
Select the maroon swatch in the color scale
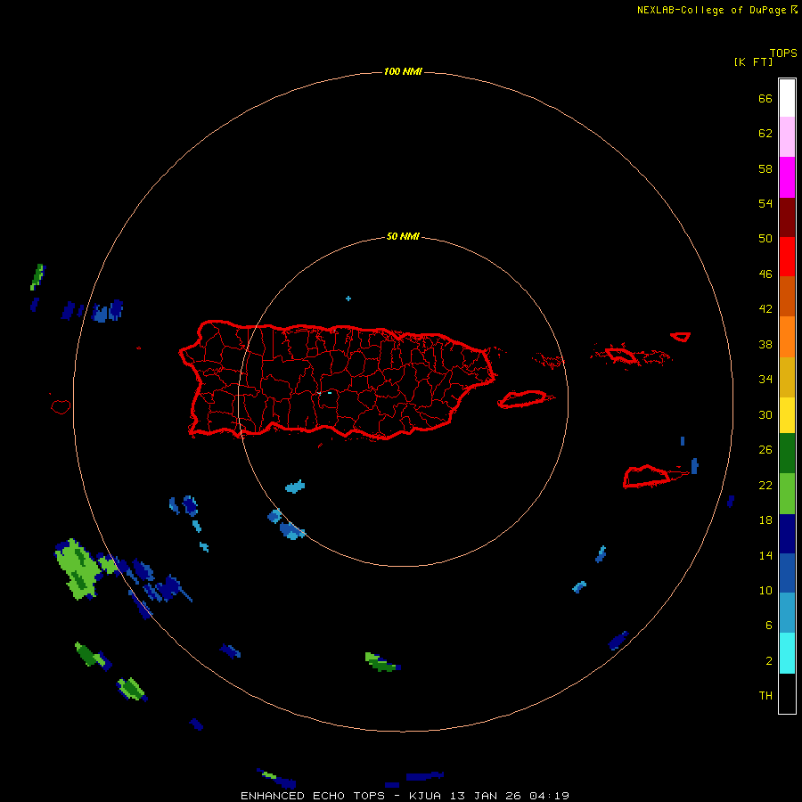click(x=787, y=217)
